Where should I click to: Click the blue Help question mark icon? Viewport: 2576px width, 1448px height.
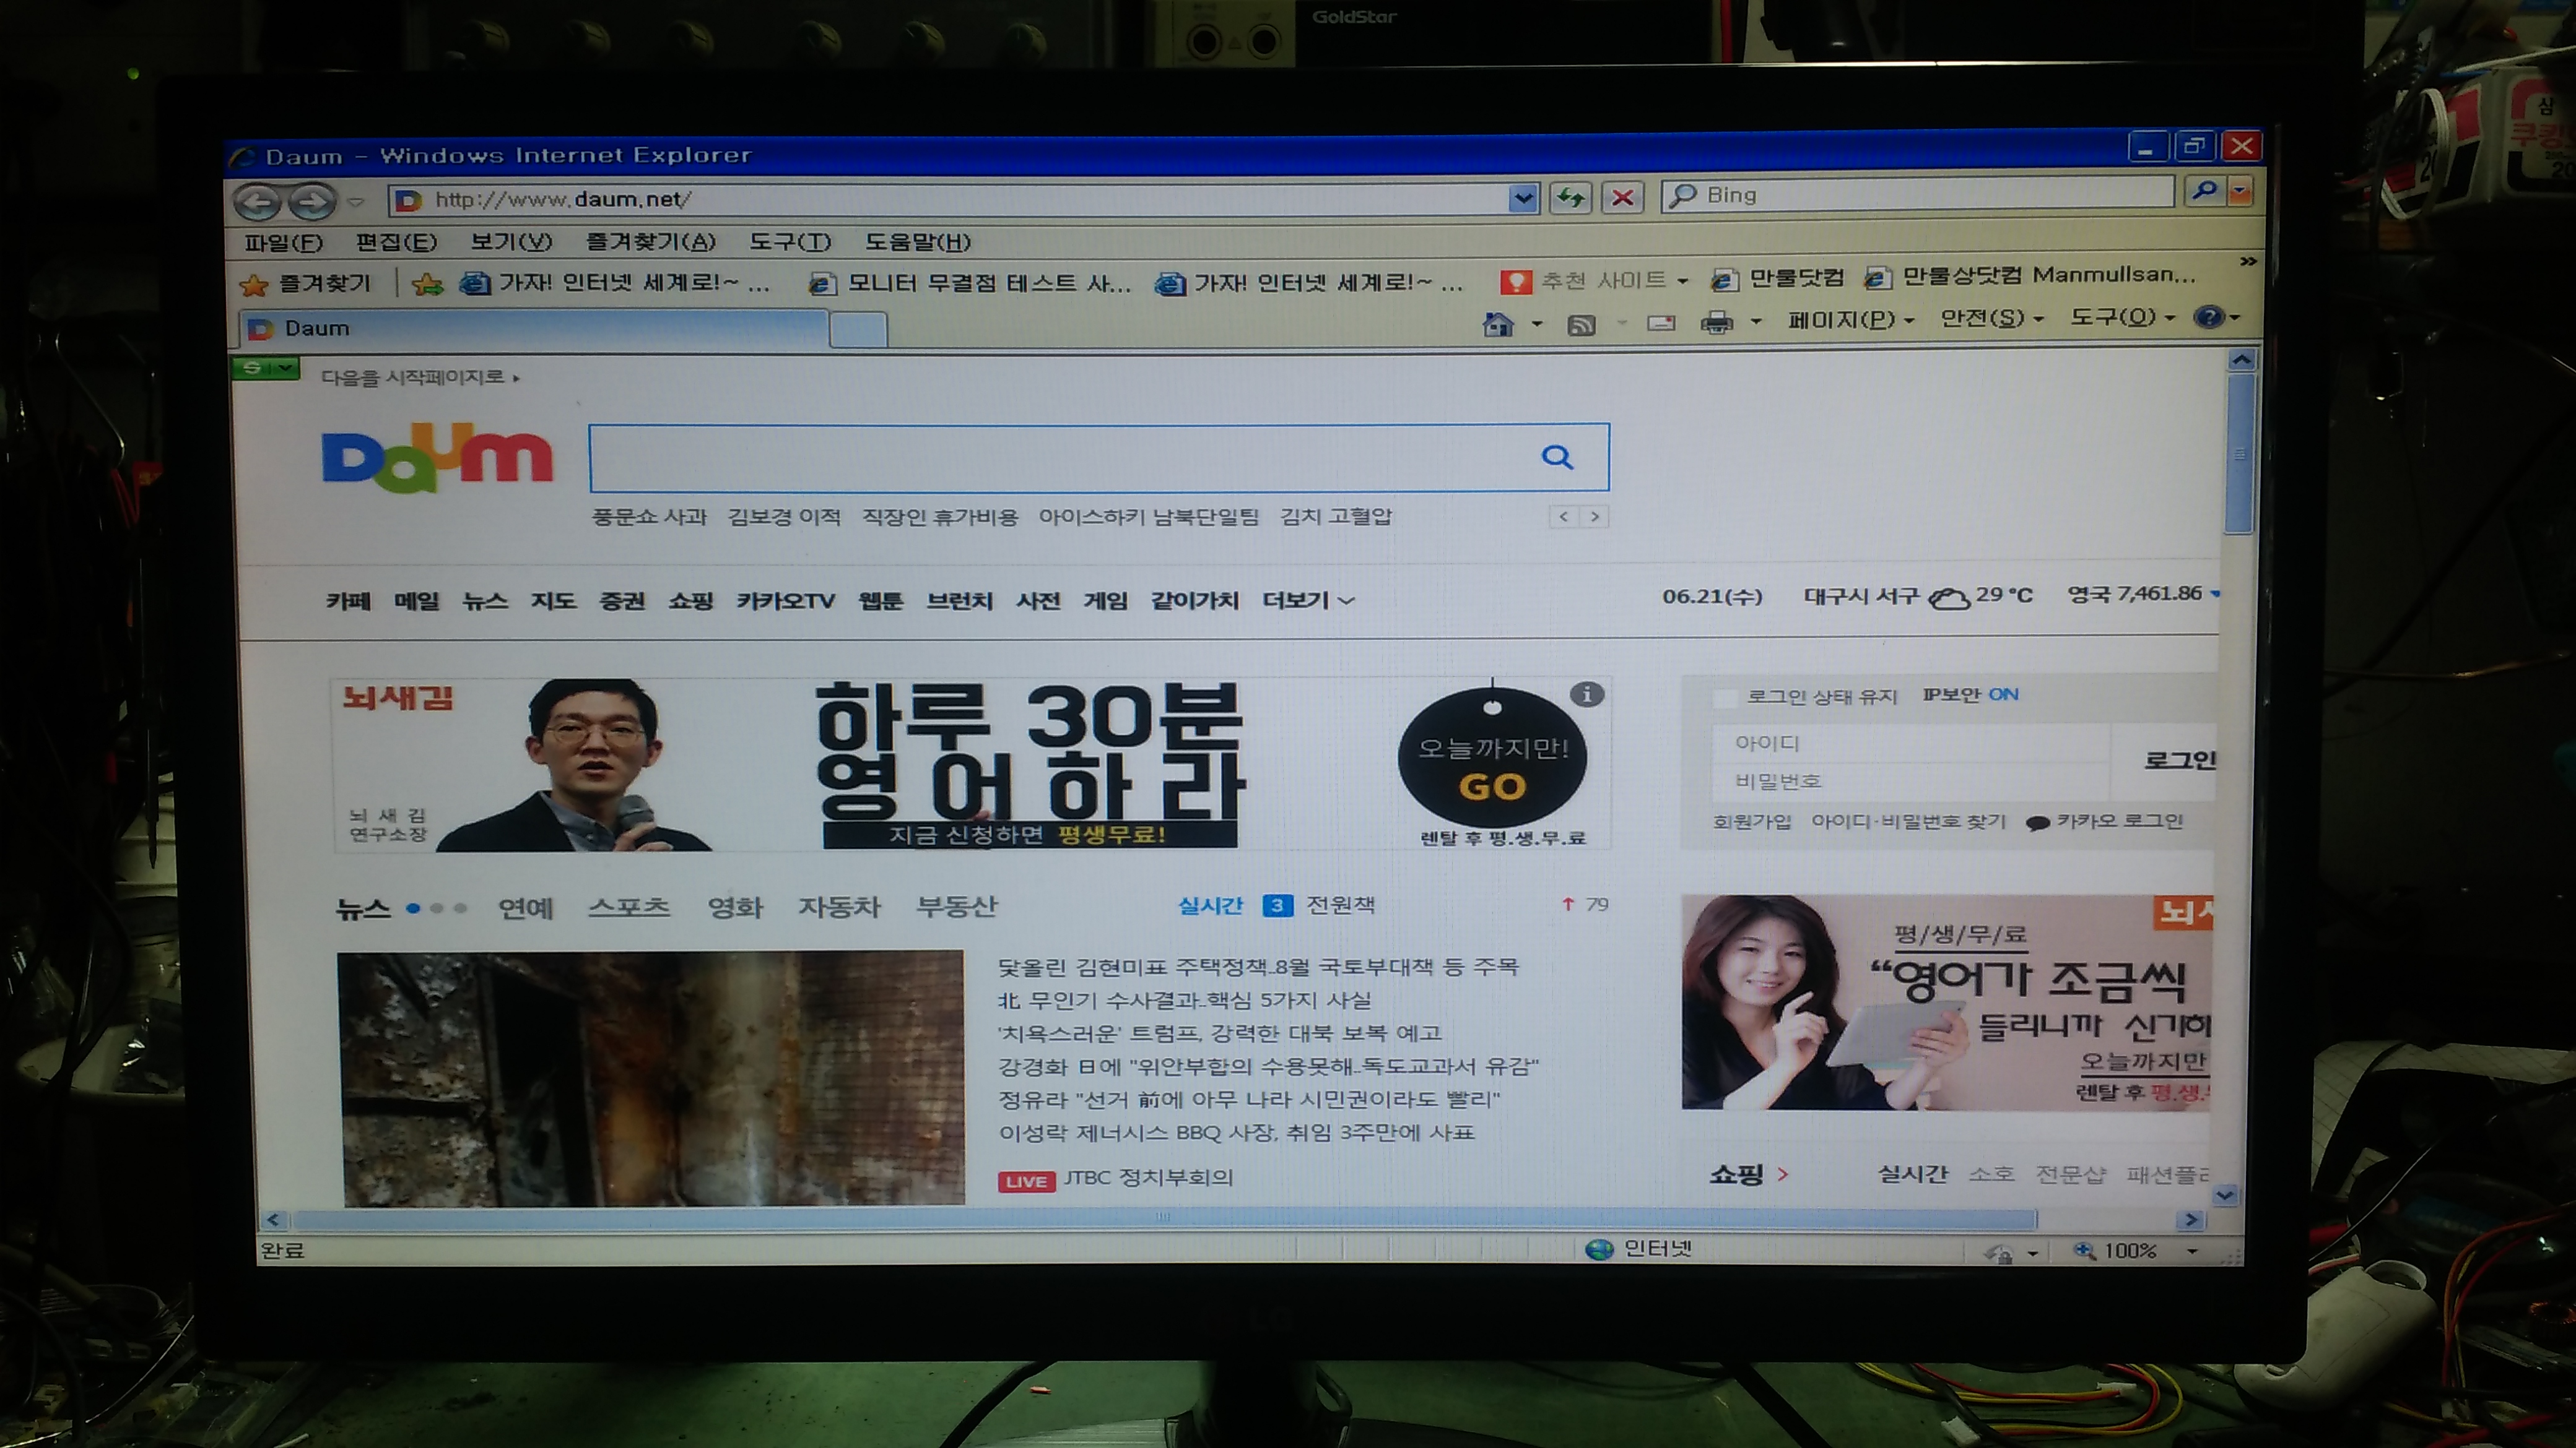2207,317
